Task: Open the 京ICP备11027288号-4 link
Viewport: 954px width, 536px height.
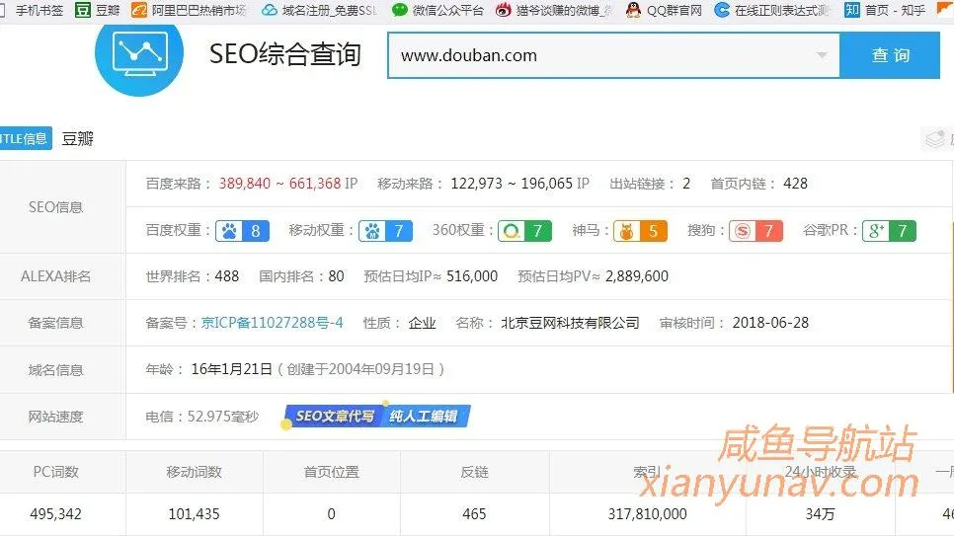Action: [272, 323]
